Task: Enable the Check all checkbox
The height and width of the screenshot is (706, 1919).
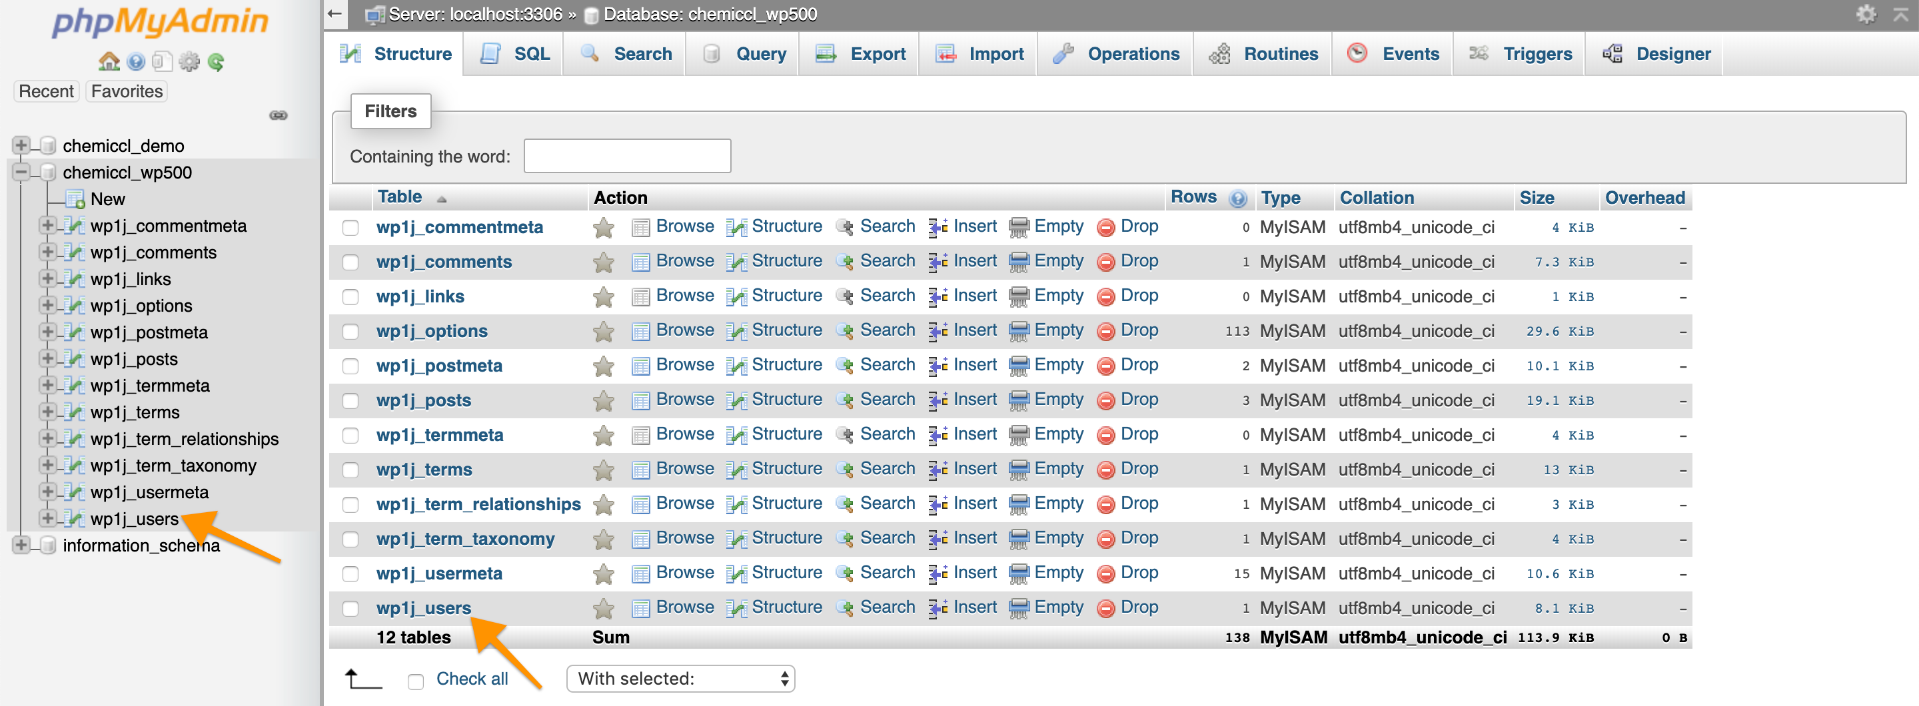Action: tap(416, 680)
